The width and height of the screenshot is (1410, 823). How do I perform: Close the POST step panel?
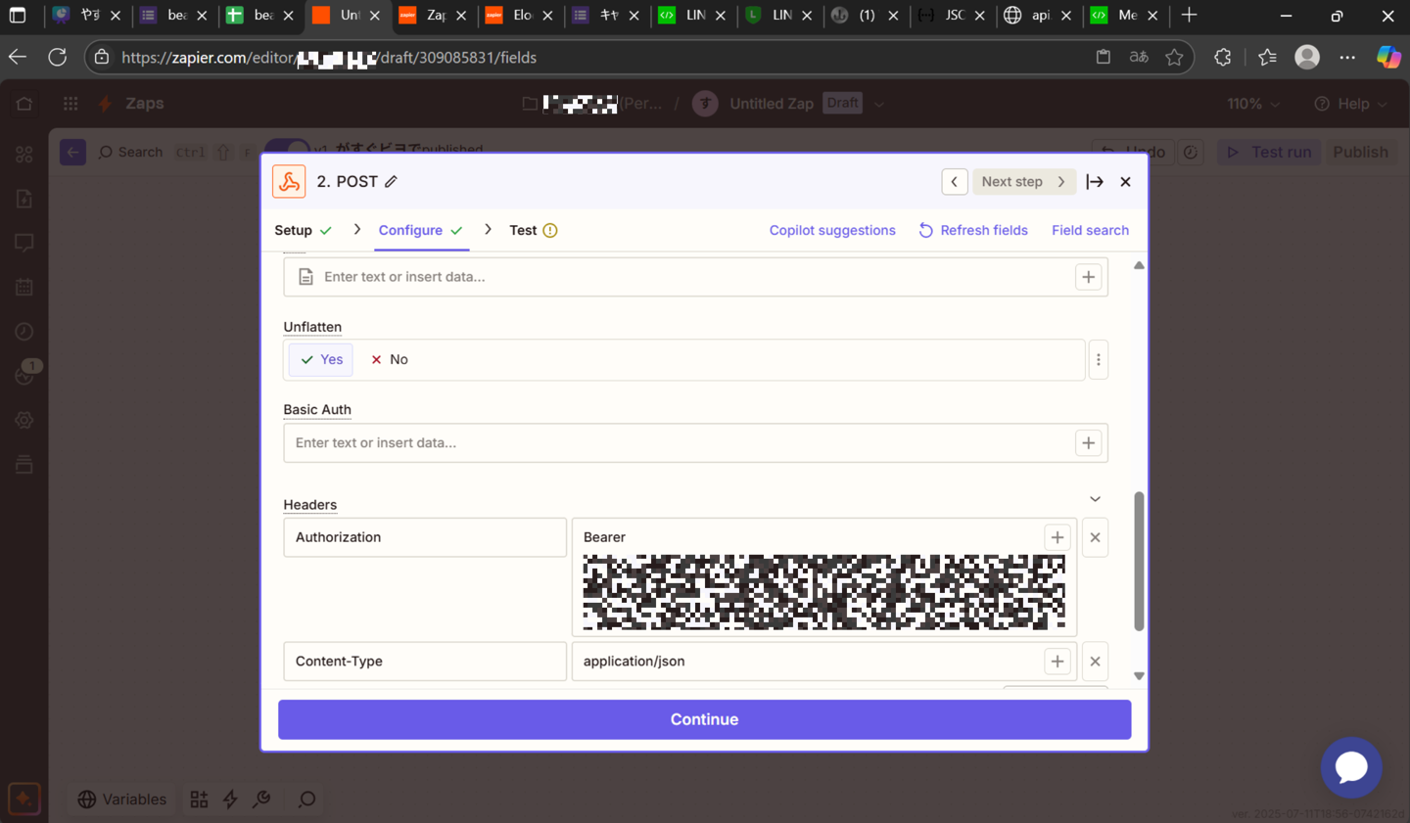pos(1125,182)
